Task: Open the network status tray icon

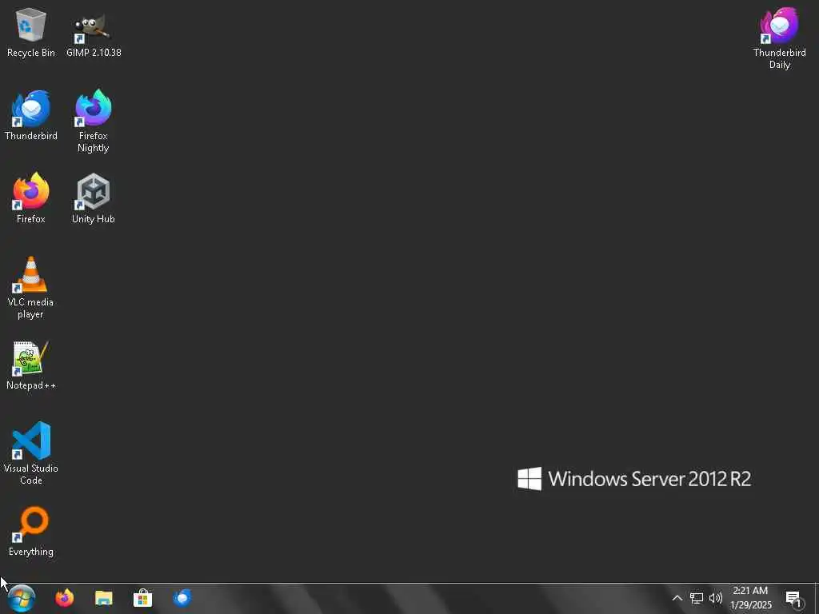Action: 697,598
